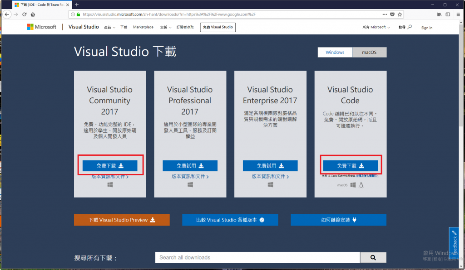465x270 pixels.
Task: Click the site info icon in address bar
Action: 73,14
